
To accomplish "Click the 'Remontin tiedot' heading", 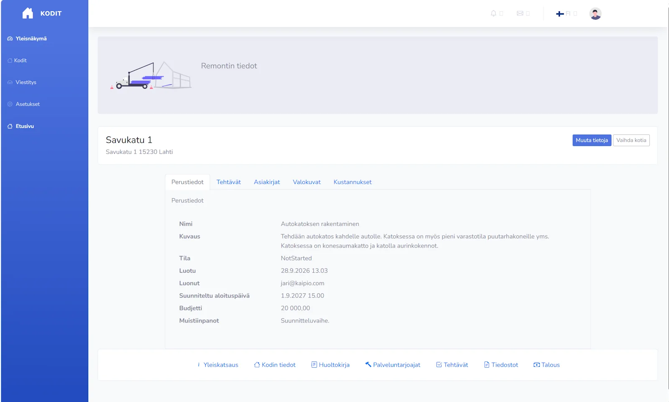I will pos(229,66).
